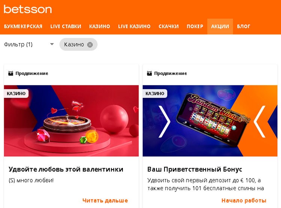Click the betsson logo
Viewport: 281px width, 208px height.
[28, 9]
